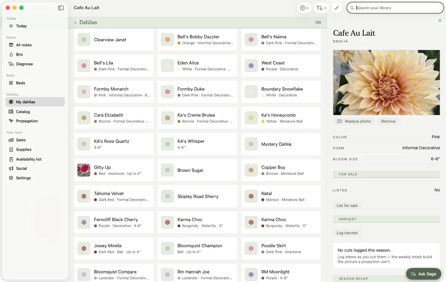Click the Listed No value
Image resolution: width=446 pixels, height=282 pixels.
(x=437, y=190)
